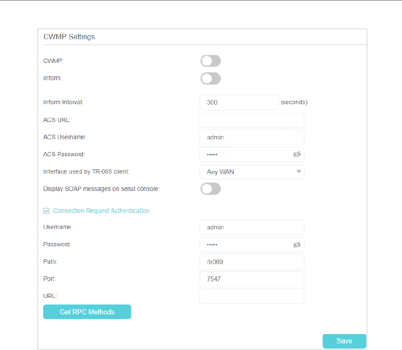Select the ACS Username input box
This screenshot has height=350, width=402.
[x=252, y=137]
